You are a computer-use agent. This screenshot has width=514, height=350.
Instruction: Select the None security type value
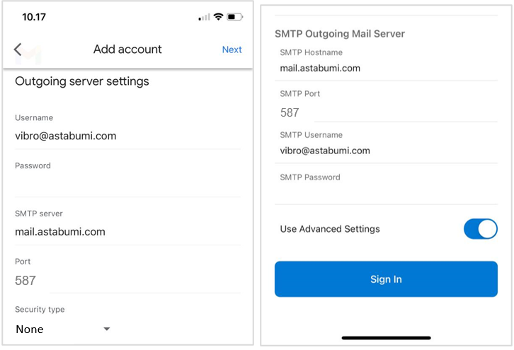coord(30,329)
